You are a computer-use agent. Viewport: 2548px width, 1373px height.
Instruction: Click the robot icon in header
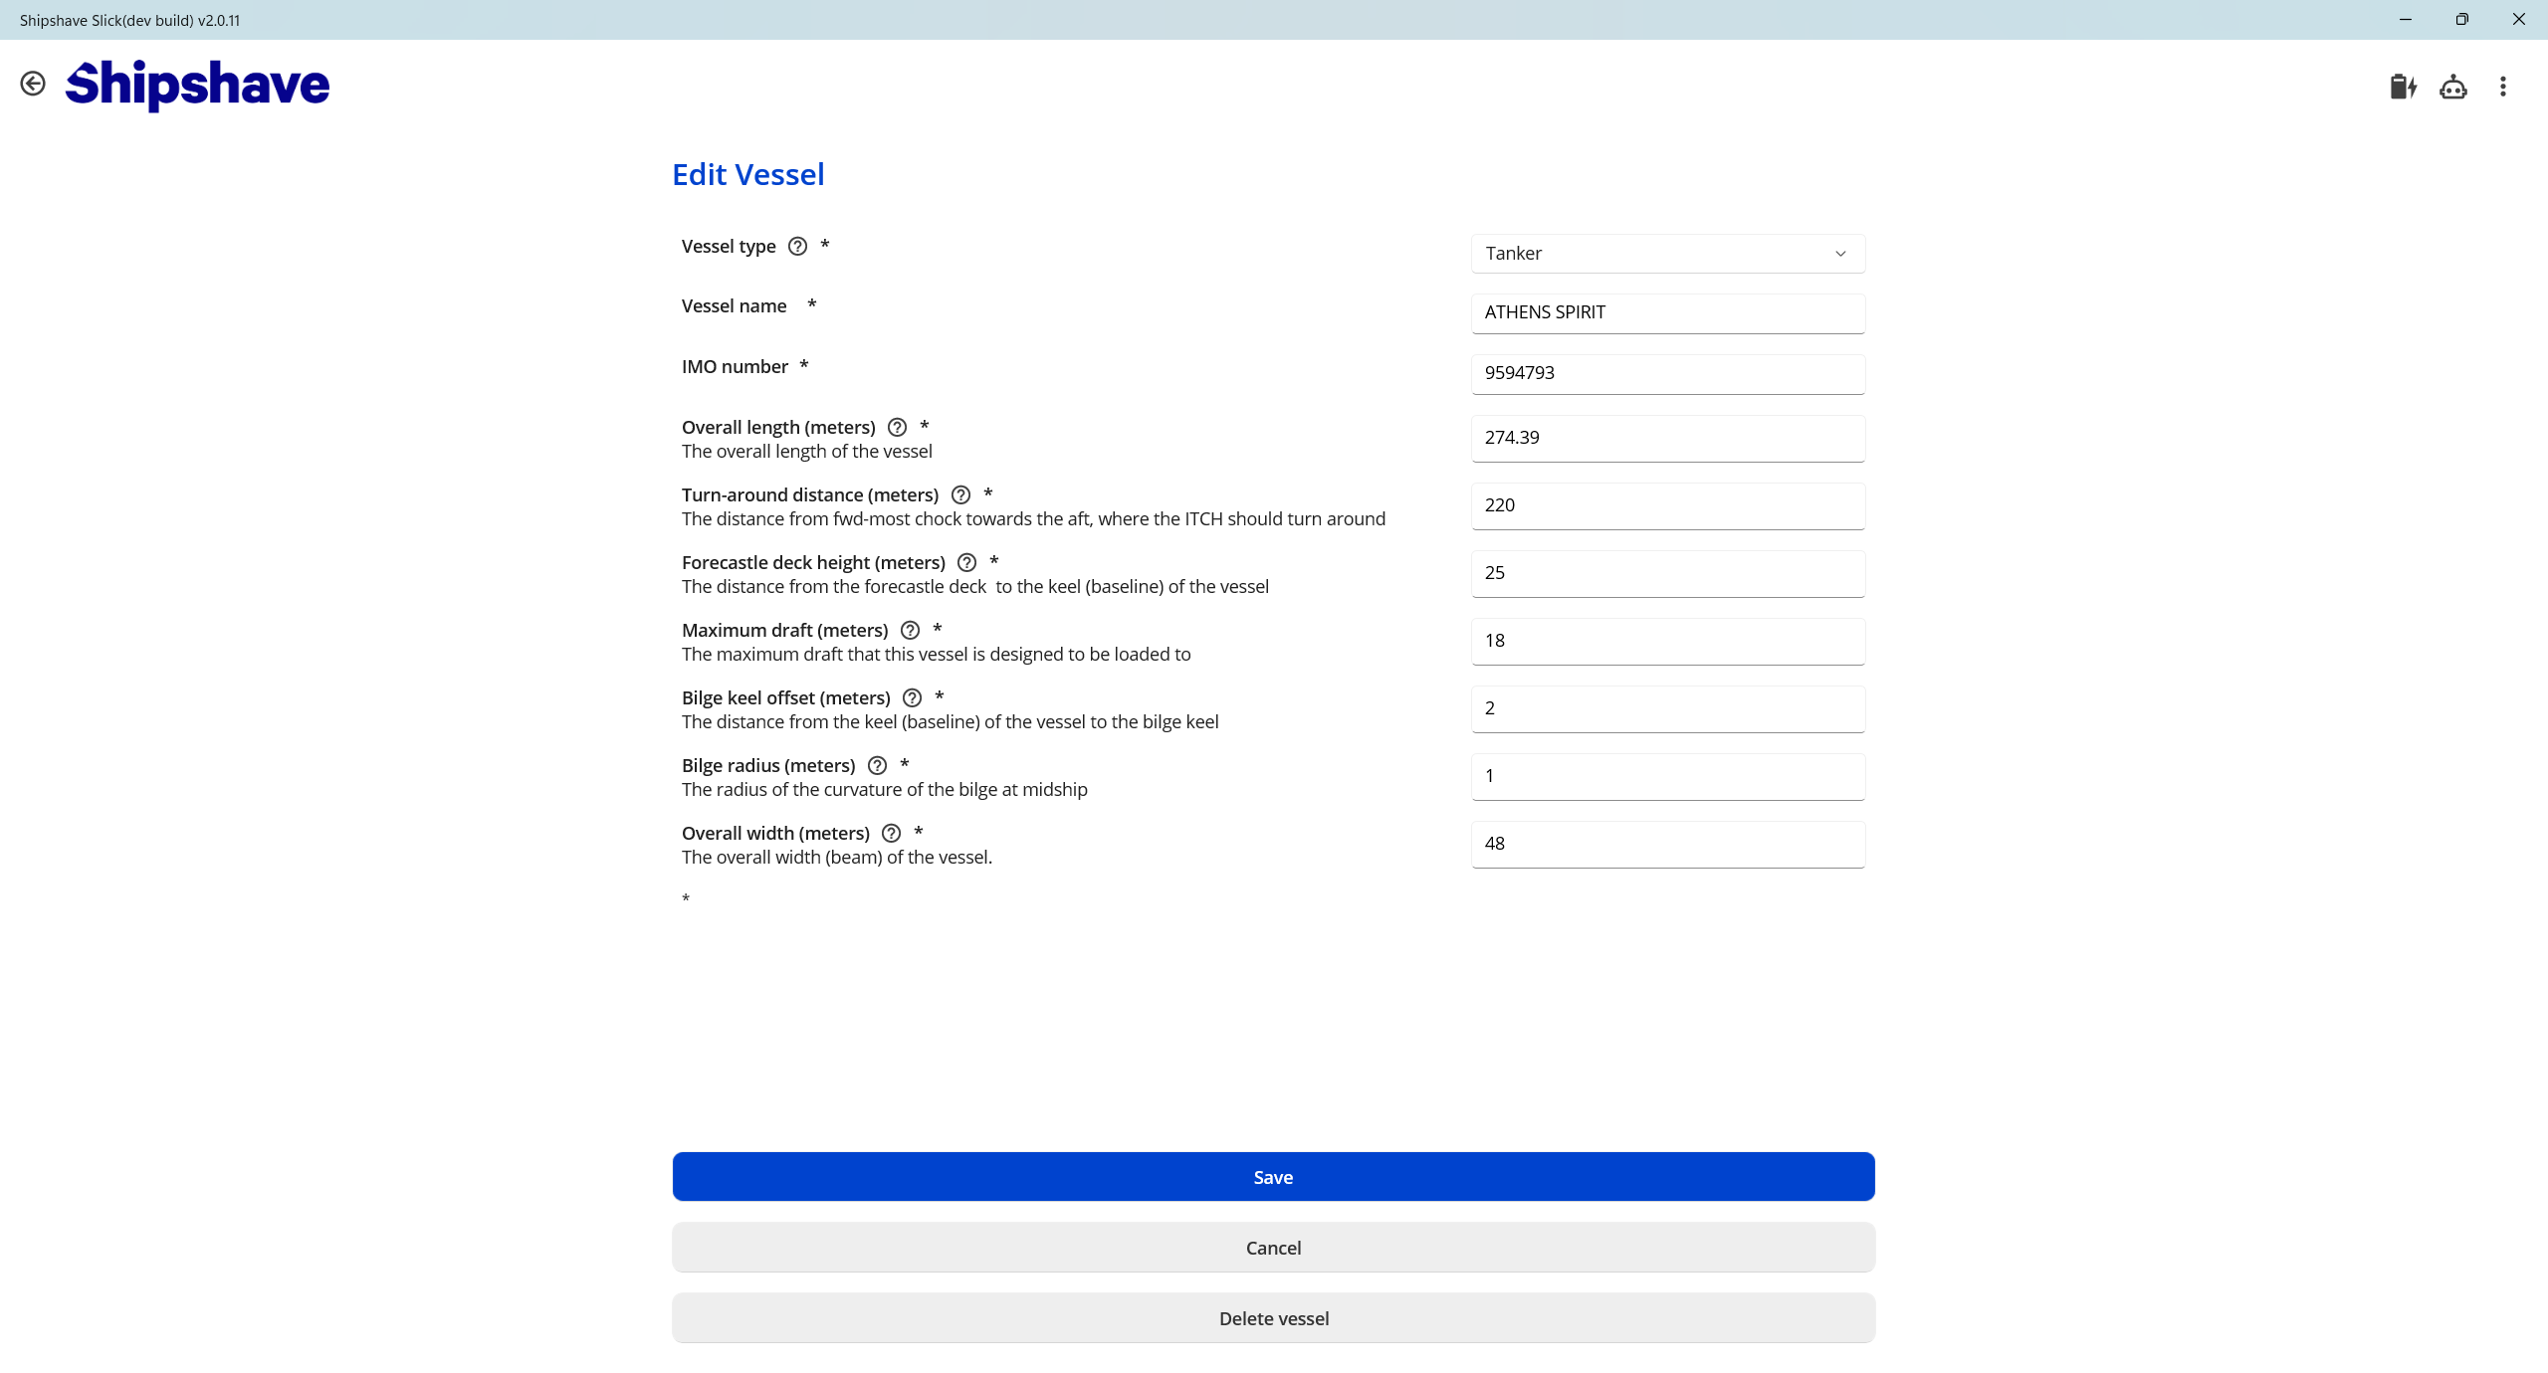click(2452, 88)
